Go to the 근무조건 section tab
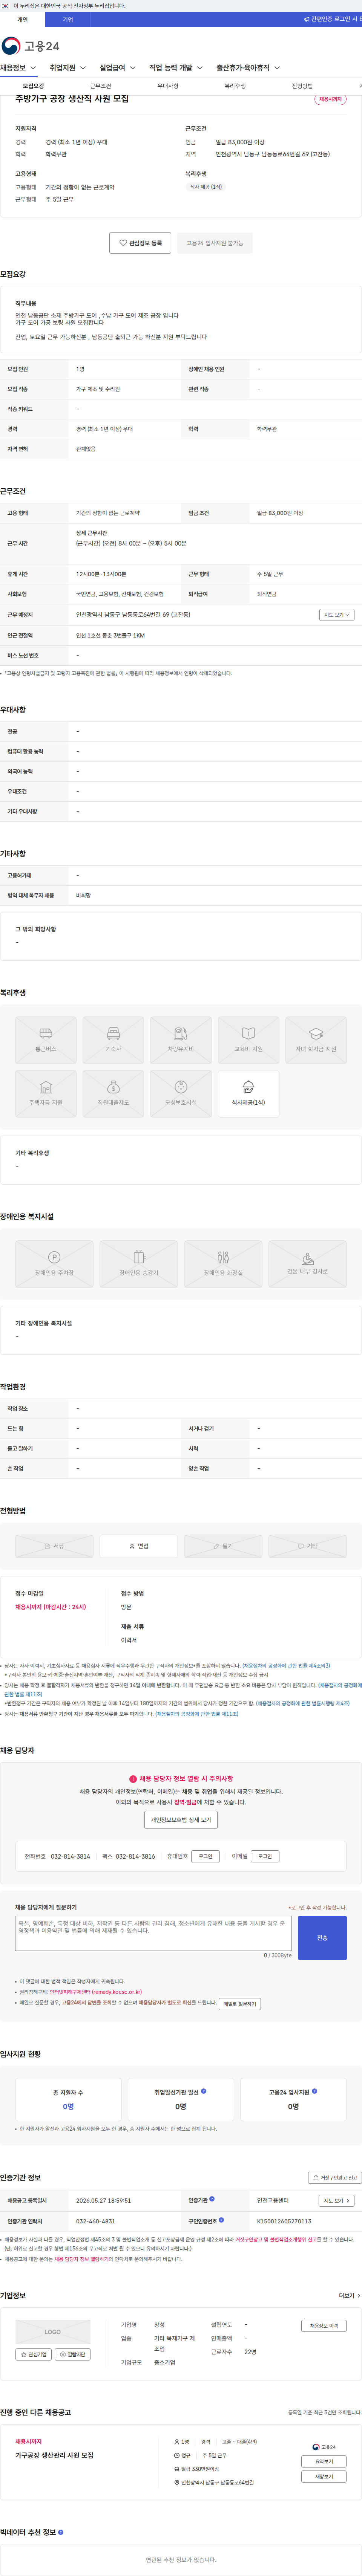Image resolution: width=362 pixels, height=2576 pixels. point(101,86)
